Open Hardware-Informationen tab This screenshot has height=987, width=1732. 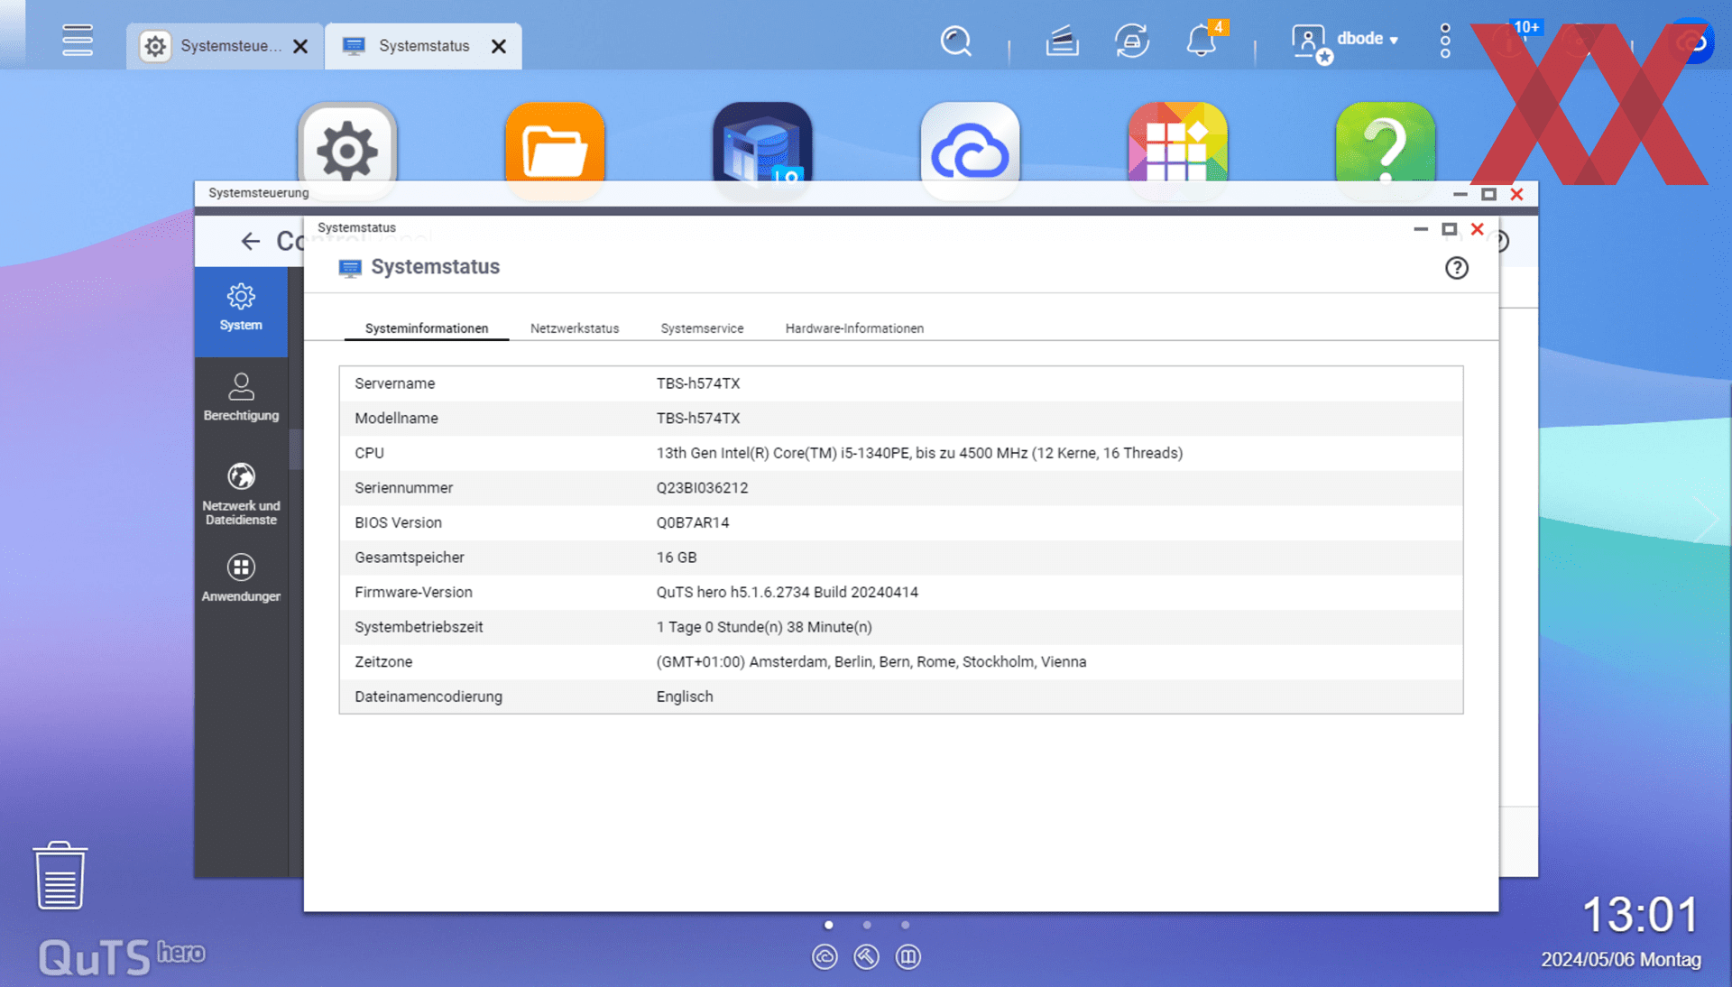tap(854, 328)
